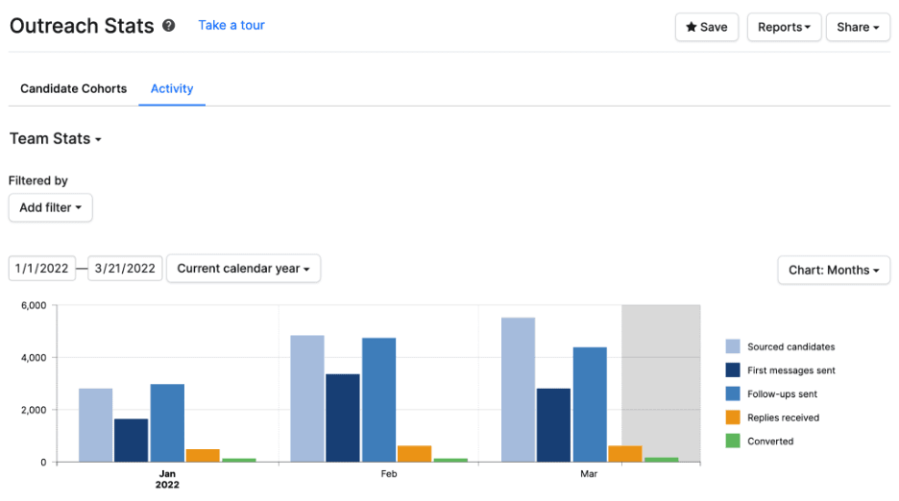Click March's Follow-ups sent bar

pos(590,405)
